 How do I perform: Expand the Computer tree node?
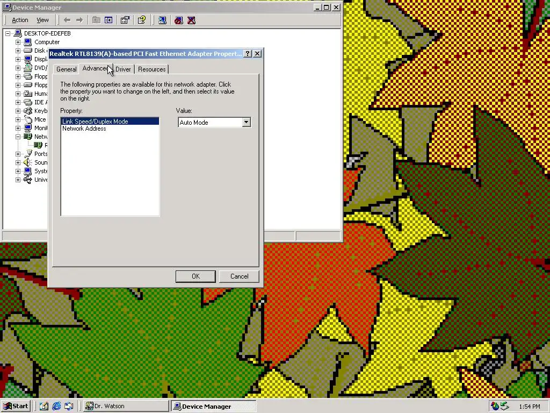18,42
